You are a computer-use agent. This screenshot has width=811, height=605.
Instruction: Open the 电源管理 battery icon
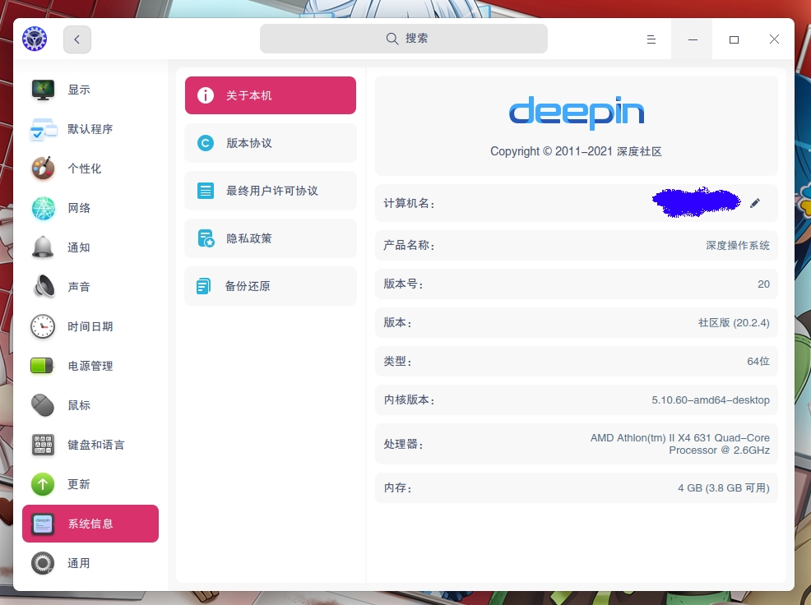tap(42, 366)
